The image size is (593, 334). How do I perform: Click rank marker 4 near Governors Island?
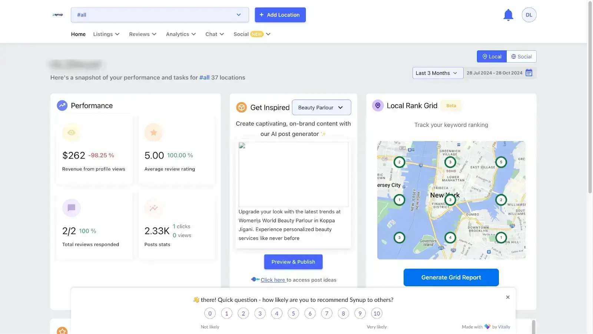(450, 237)
